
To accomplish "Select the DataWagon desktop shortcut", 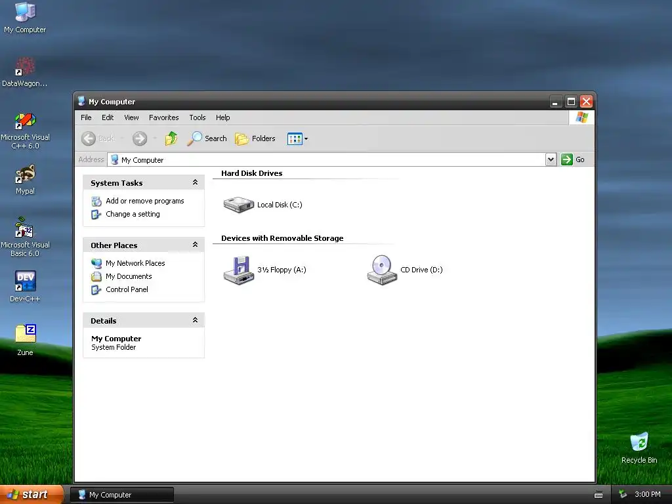I will click(25, 72).
